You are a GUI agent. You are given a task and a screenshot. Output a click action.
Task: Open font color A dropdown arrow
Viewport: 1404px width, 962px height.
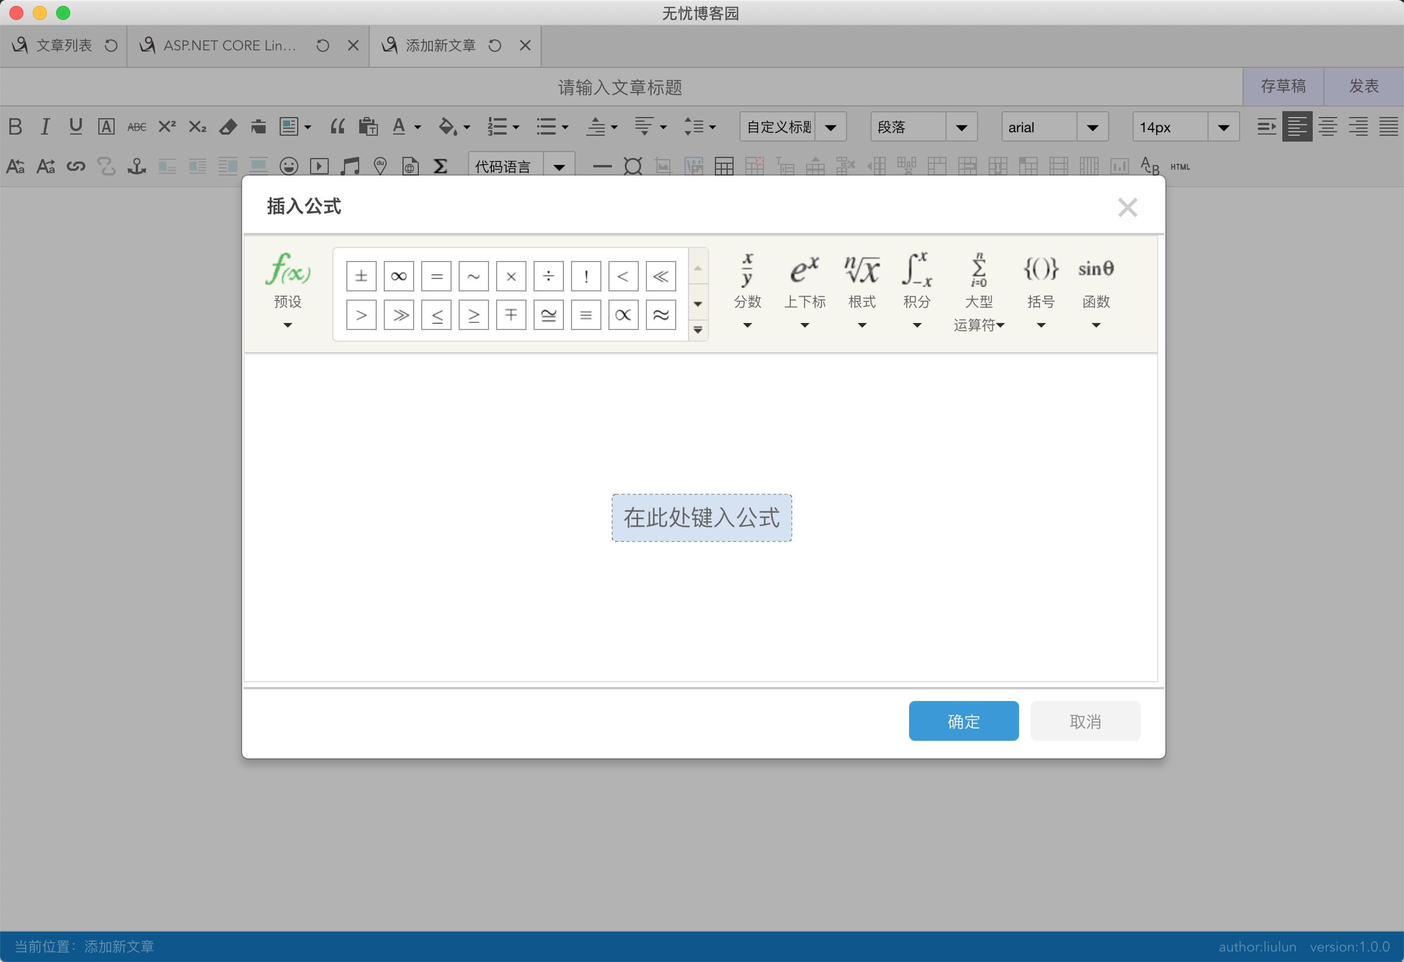coord(418,128)
